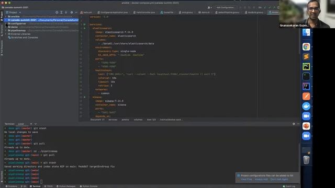Open the orange Postman-like Dock icon
Image resolution: width=335 pixels, height=188 pixels.
coord(306,96)
